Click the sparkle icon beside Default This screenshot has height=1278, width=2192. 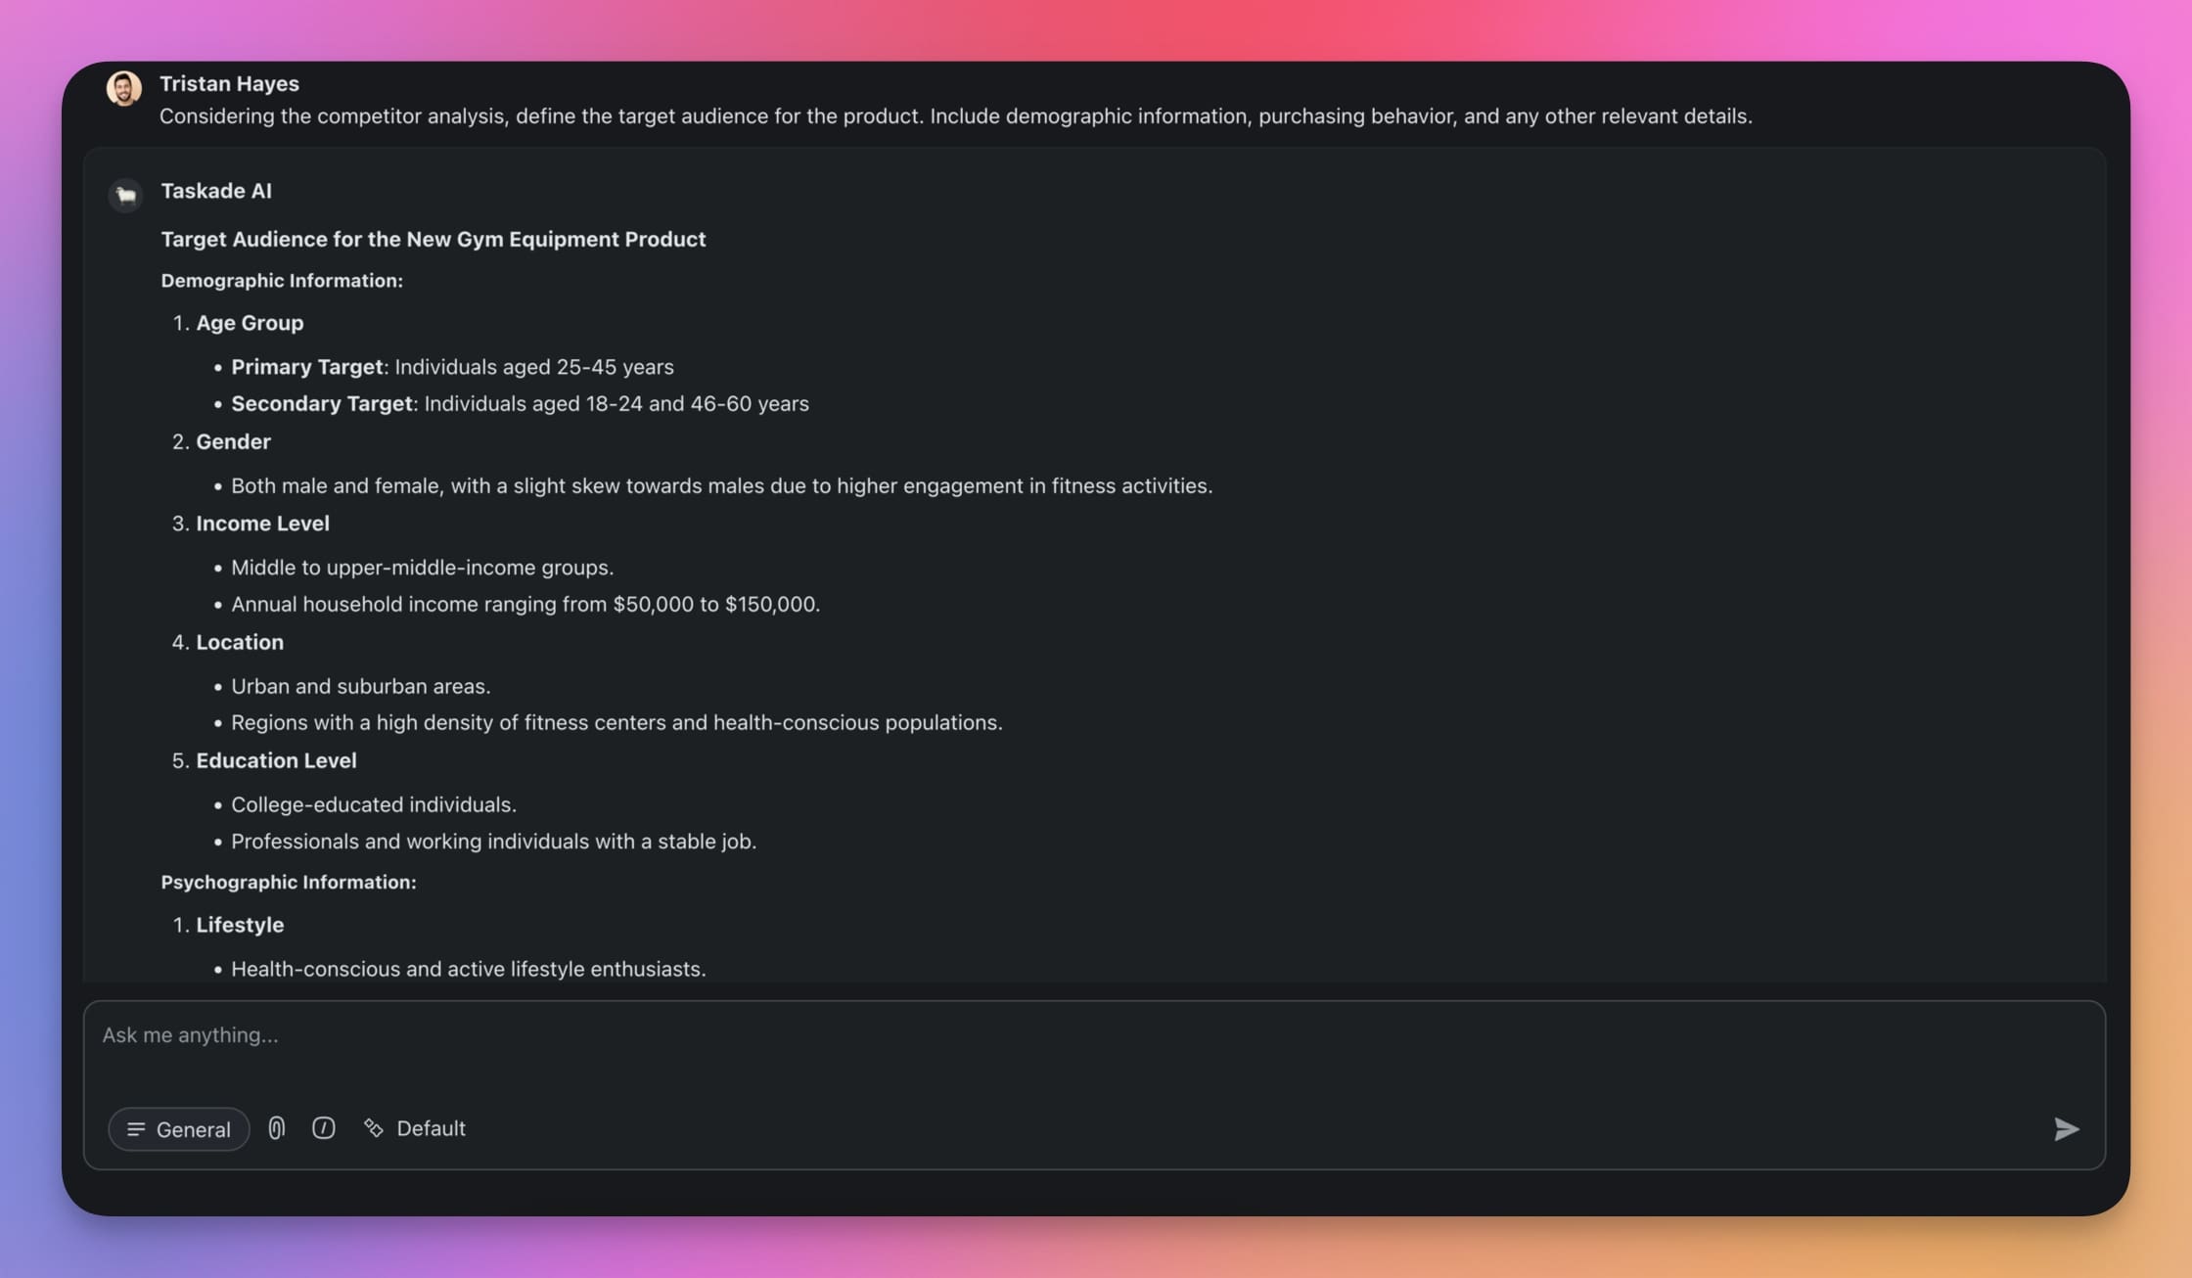pyautogui.click(x=374, y=1128)
